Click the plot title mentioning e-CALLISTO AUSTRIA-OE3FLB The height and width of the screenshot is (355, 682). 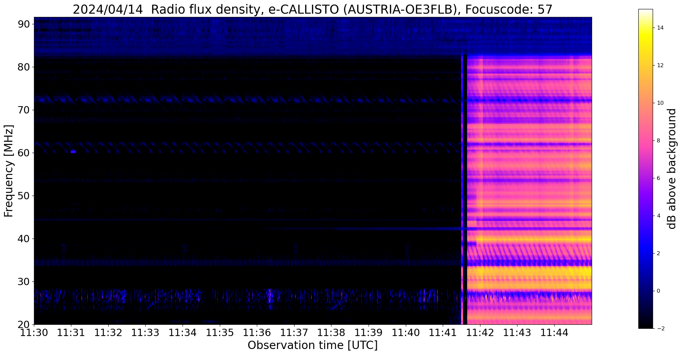(x=313, y=9)
